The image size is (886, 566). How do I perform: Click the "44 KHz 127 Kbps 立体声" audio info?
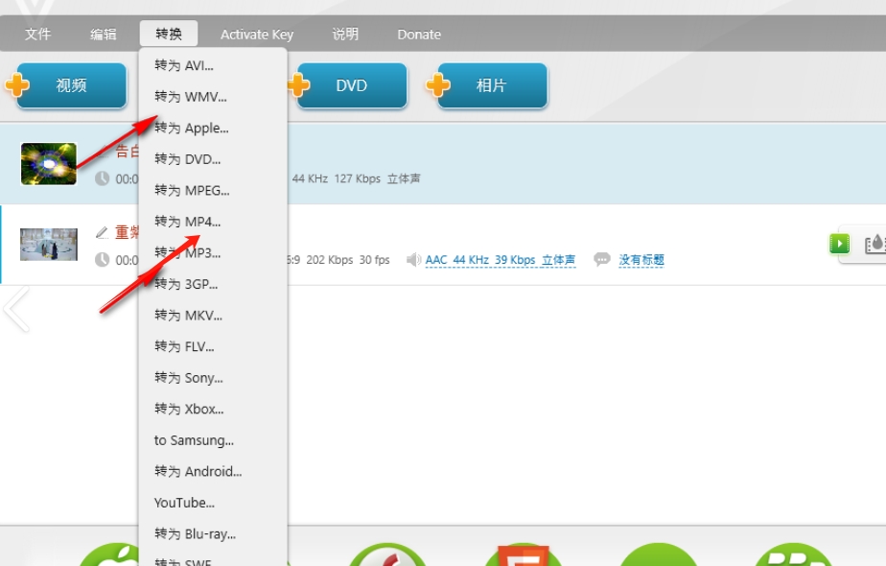[x=356, y=178]
